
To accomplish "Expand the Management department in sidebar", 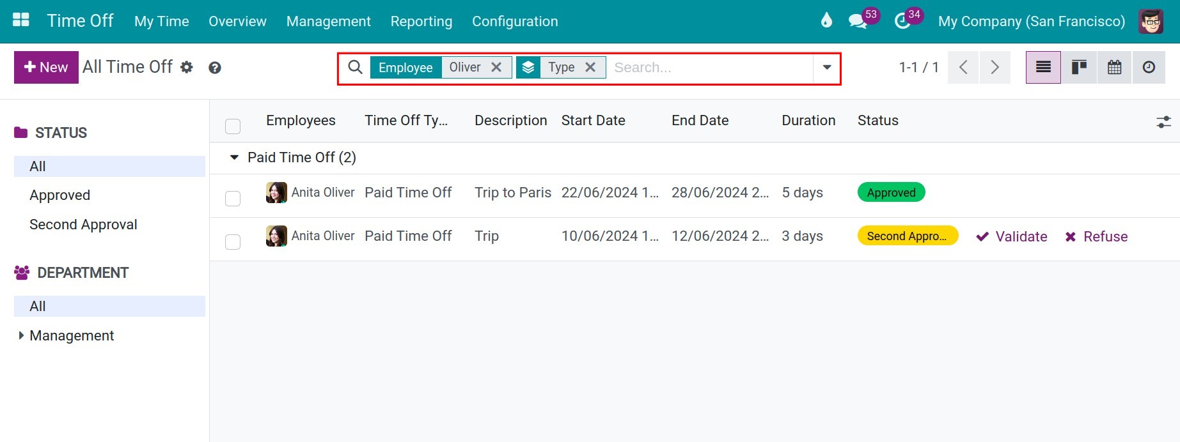I will (x=21, y=335).
